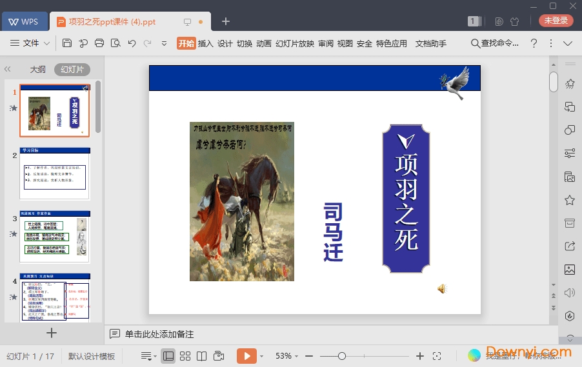Collapse the ribbon with the chevron

(568, 43)
